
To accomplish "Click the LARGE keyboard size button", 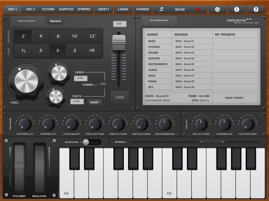I will click(x=123, y=9).
